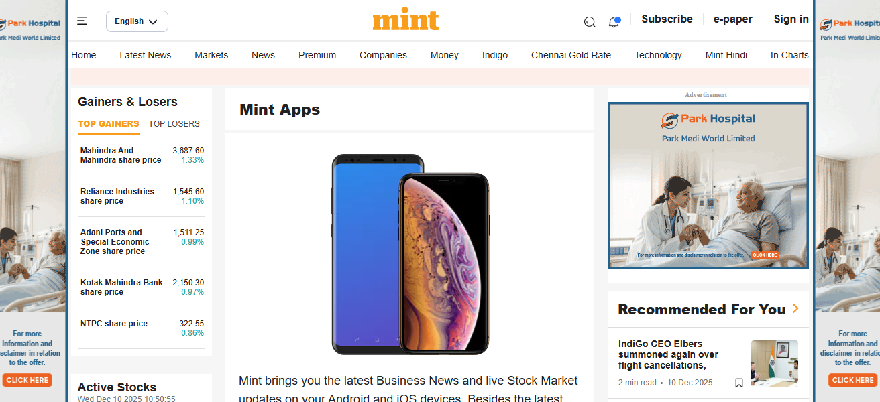The width and height of the screenshot is (880, 402).
Task: Click the Sign in link
Action: [791, 19]
